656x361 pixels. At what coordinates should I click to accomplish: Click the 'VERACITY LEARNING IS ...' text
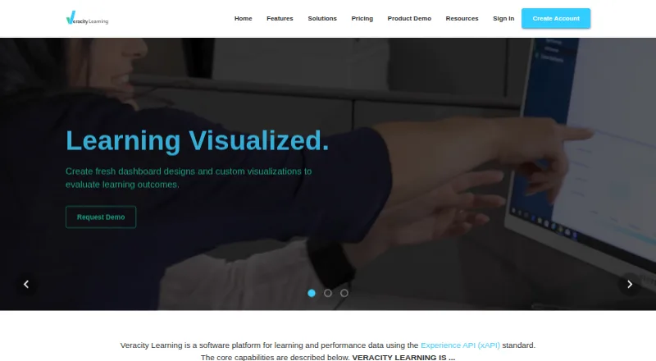coord(403,357)
